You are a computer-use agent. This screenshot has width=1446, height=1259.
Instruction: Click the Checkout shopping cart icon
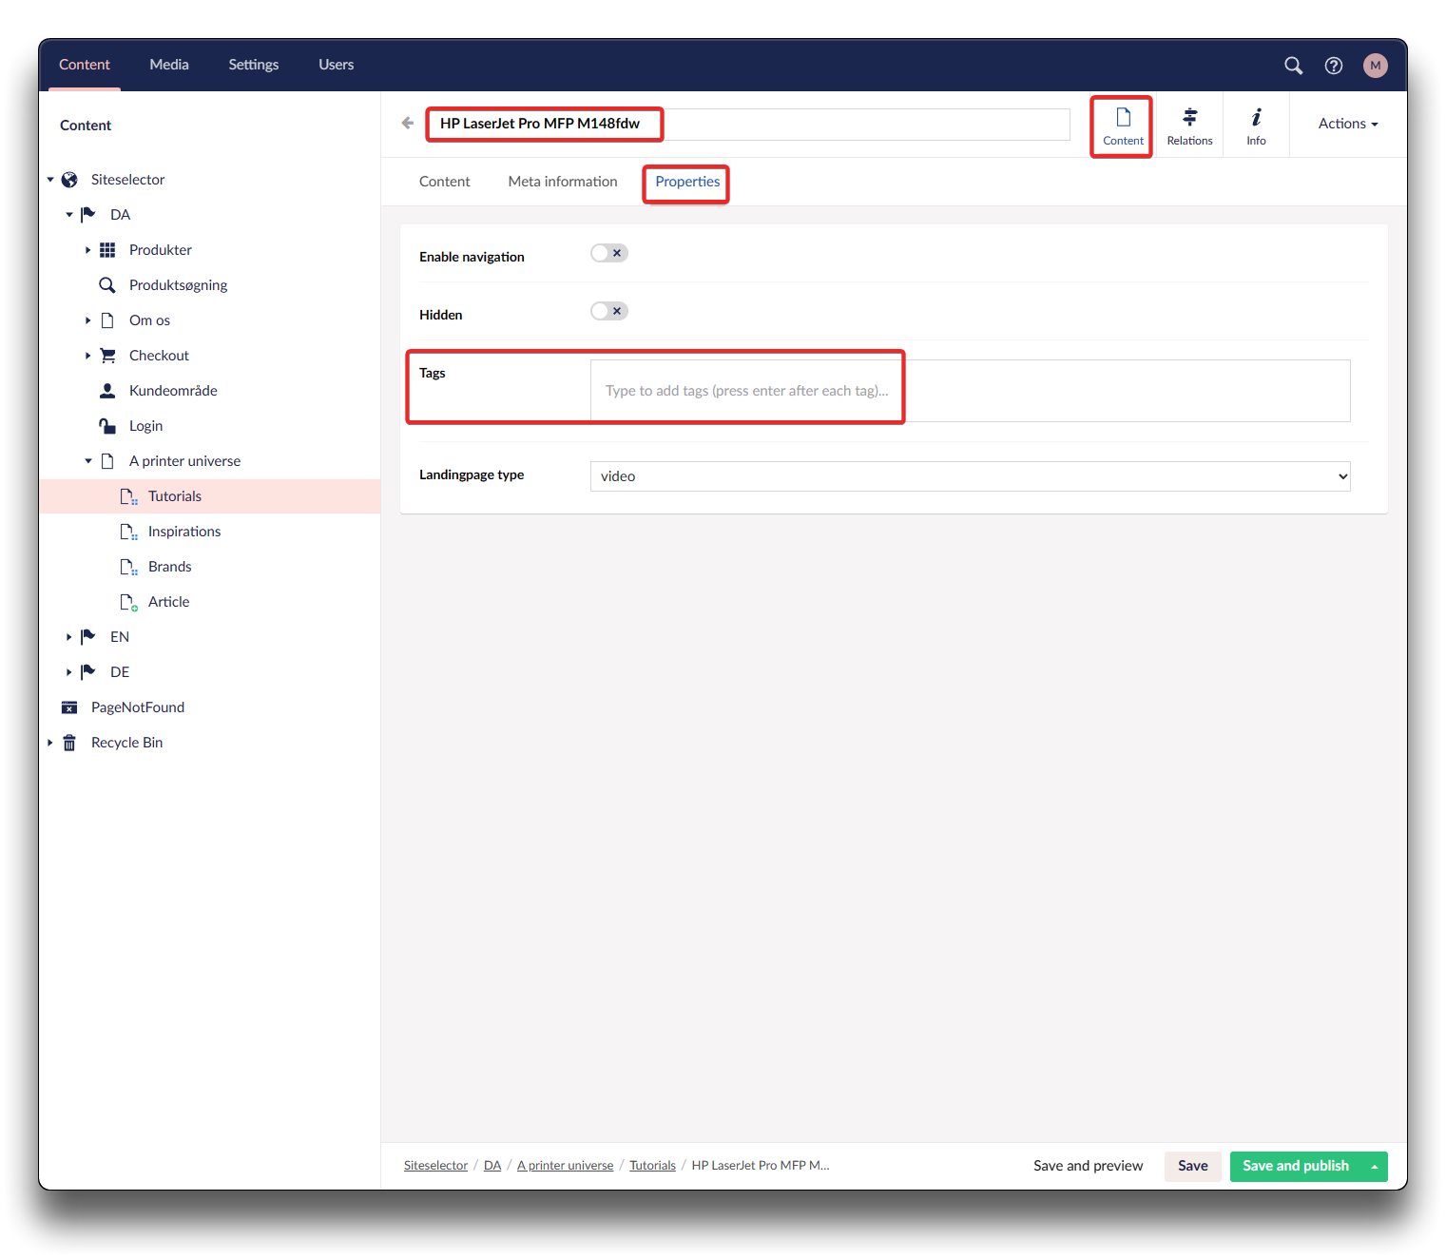click(x=107, y=356)
